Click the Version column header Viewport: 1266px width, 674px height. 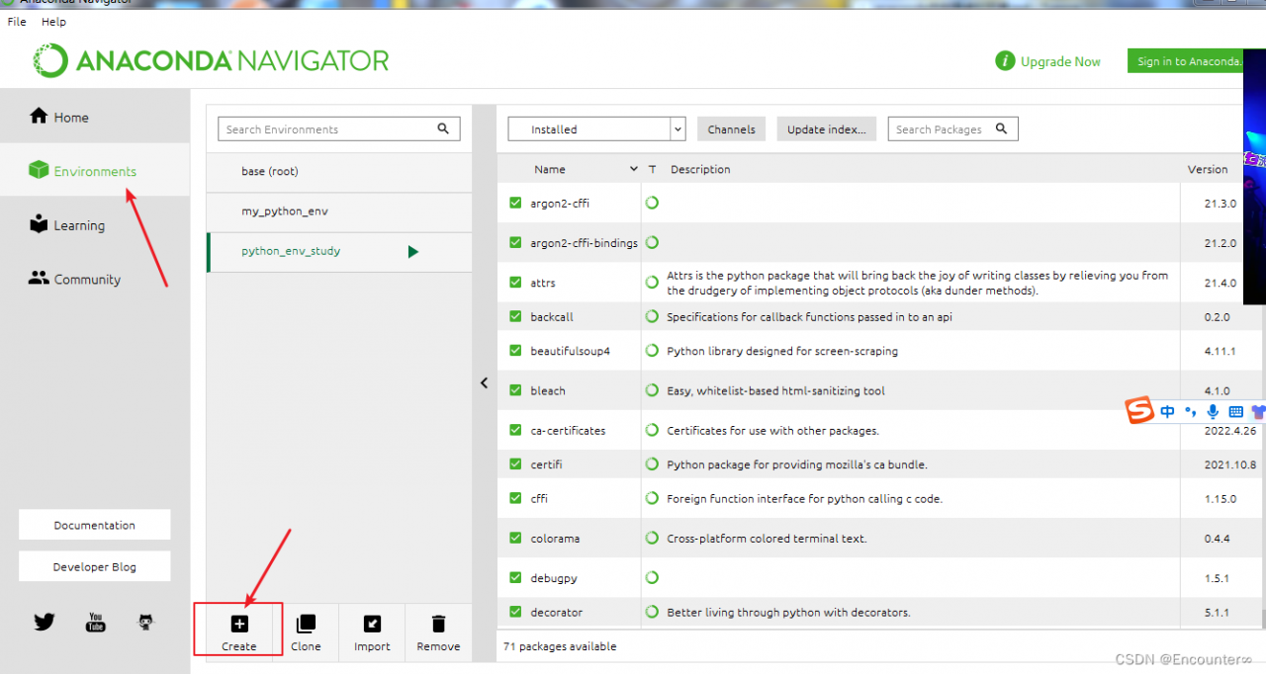point(1208,169)
